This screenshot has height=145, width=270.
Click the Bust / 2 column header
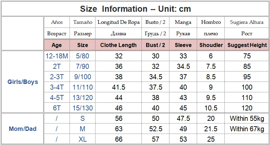click(155, 45)
